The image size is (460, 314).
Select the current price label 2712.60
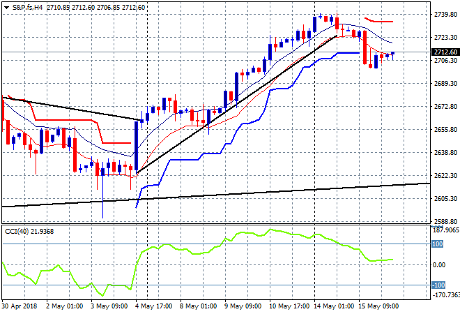(x=445, y=52)
